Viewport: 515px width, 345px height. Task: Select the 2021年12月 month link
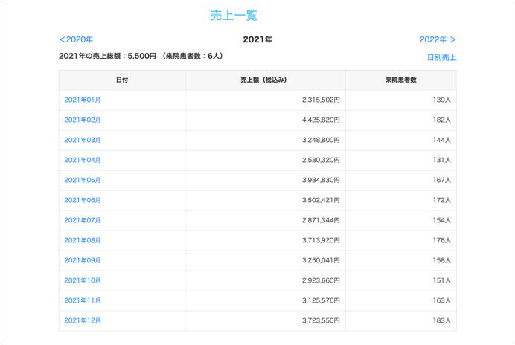[x=83, y=320]
